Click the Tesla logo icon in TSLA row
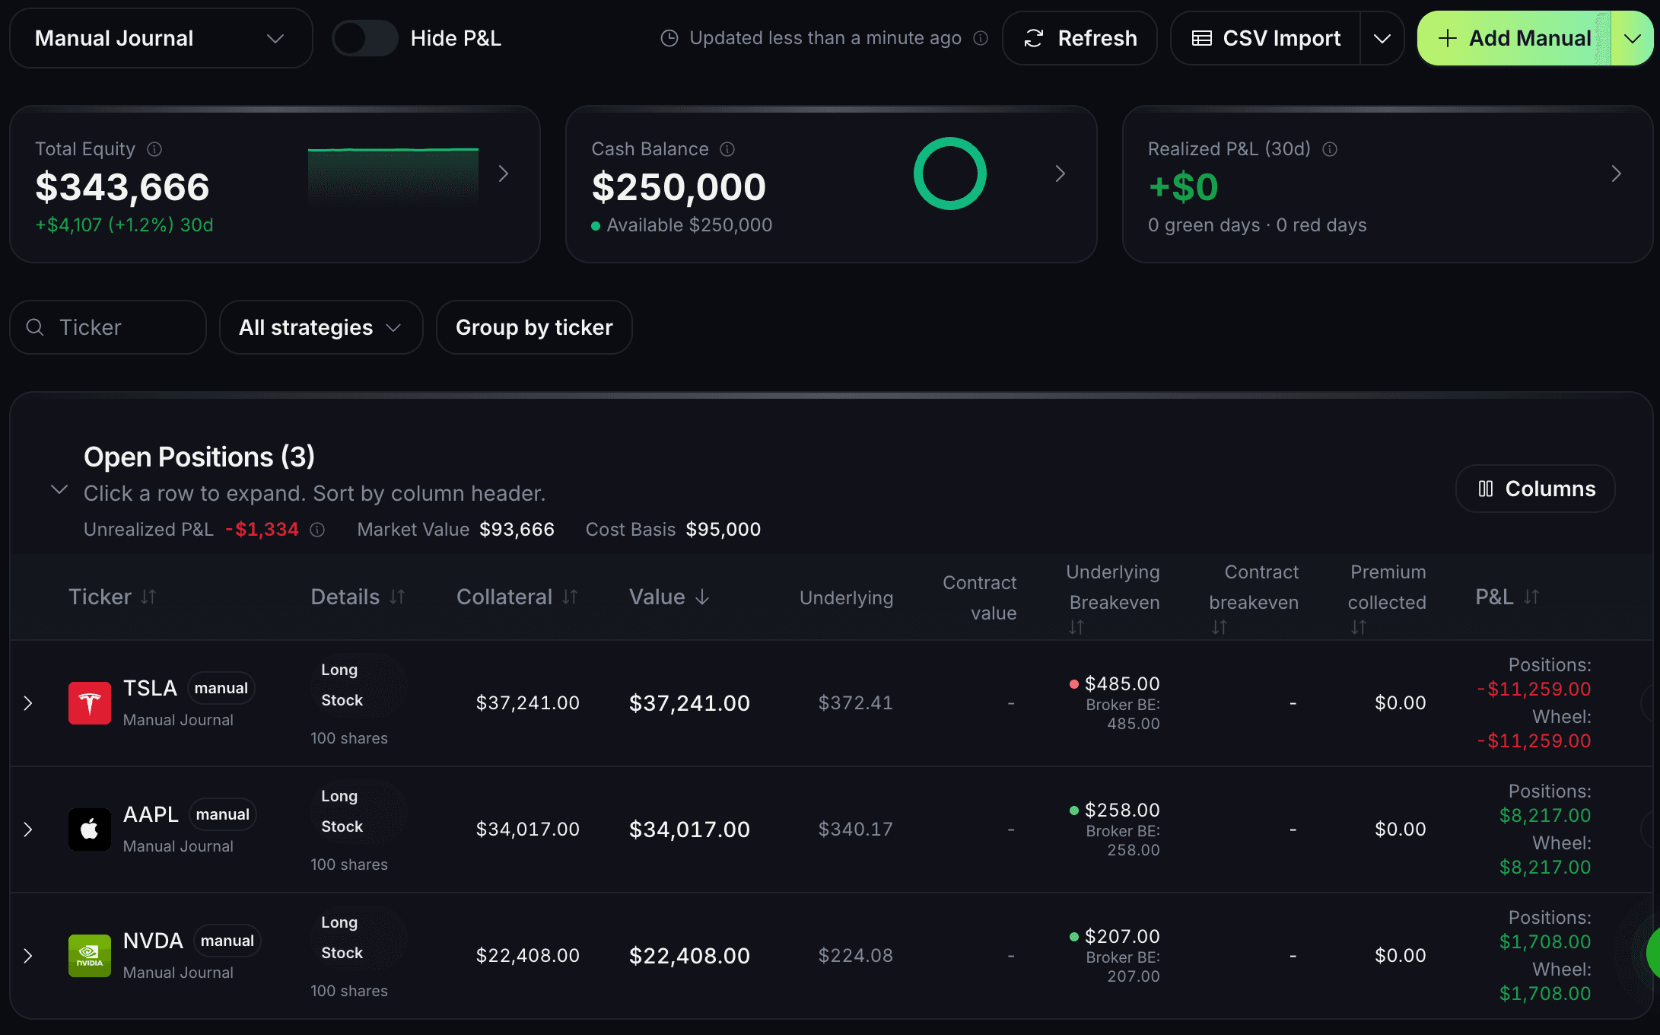 point(90,703)
